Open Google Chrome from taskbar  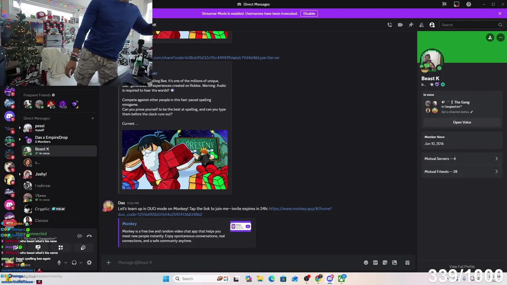point(318,279)
